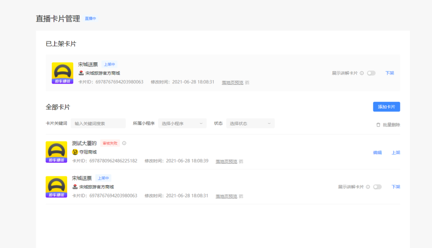Image resolution: width=432 pixels, height=248 pixels.
Task: Click 上架 for the 测试大厦的 card
Action: (x=396, y=153)
